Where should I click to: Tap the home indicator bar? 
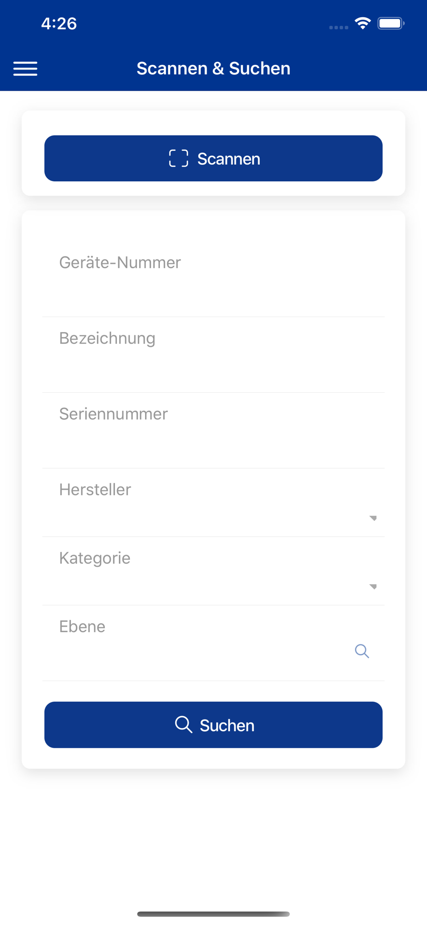click(x=213, y=914)
